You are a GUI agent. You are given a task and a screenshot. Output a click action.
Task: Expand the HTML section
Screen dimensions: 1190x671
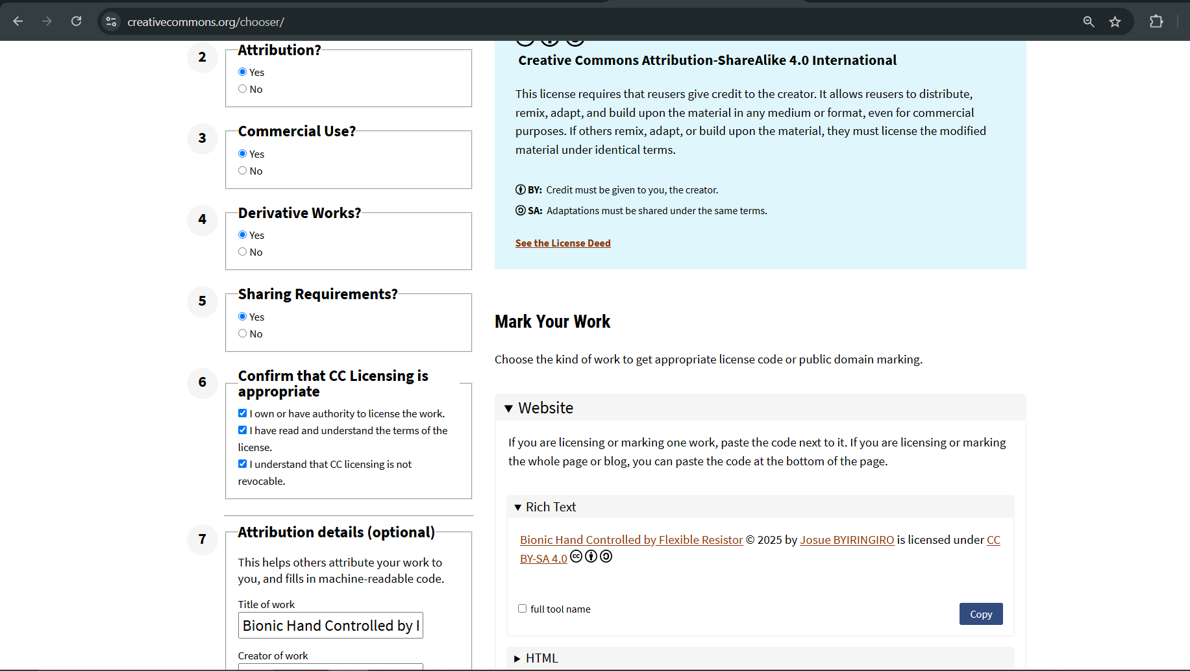(x=760, y=658)
